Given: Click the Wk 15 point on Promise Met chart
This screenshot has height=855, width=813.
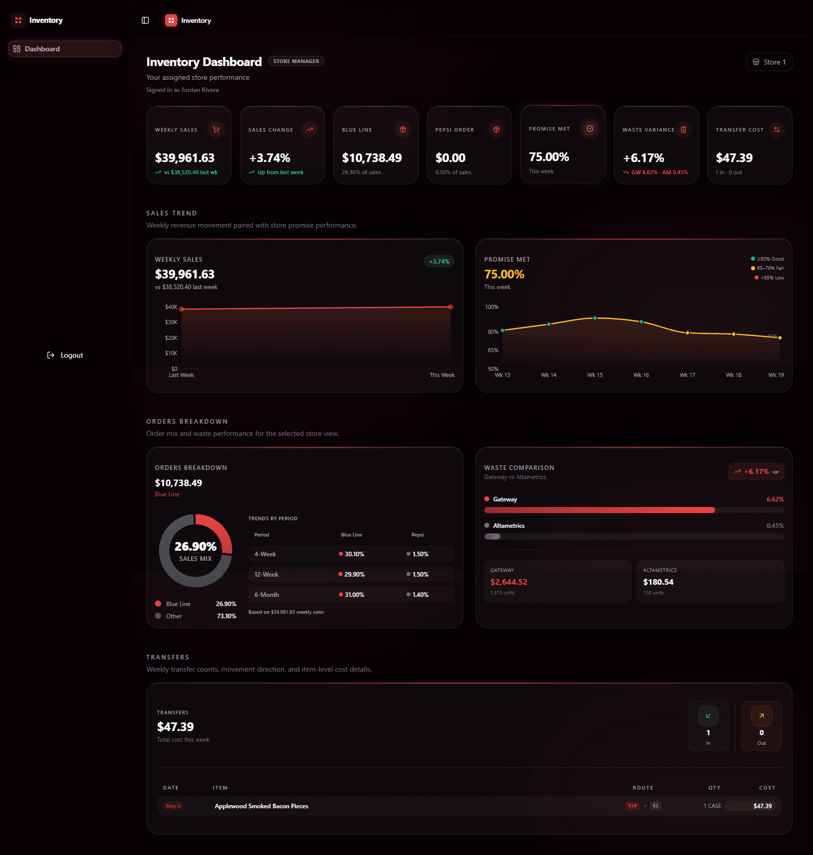Looking at the screenshot, I should pos(595,318).
